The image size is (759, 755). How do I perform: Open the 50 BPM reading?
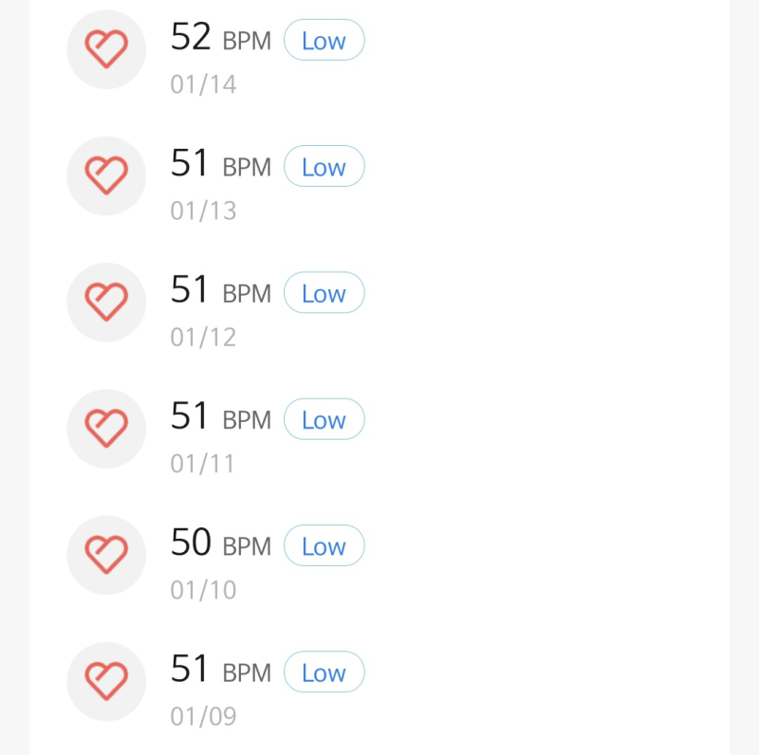(x=221, y=542)
